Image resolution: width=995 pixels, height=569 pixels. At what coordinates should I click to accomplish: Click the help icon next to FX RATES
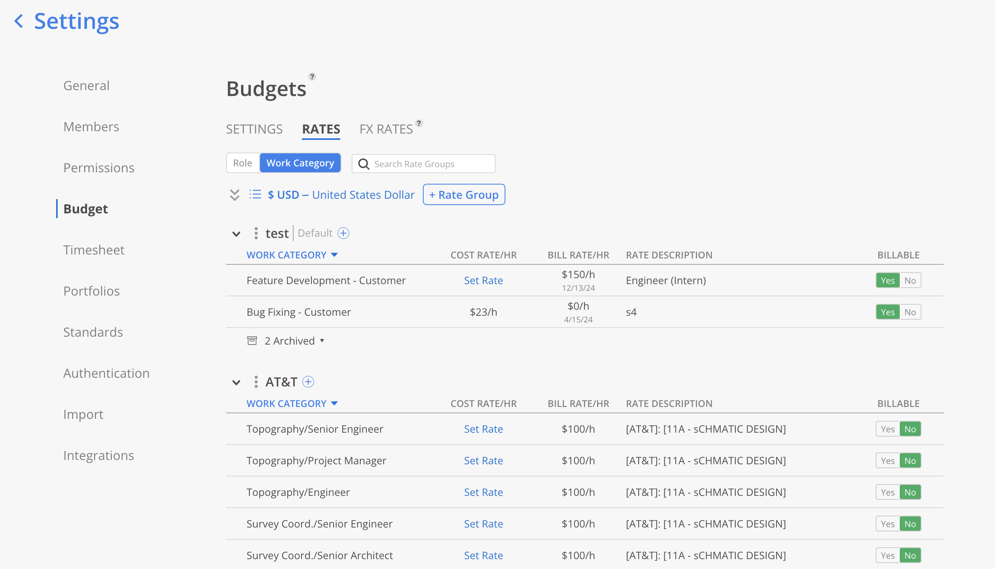pyautogui.click(x=419, y=123)
